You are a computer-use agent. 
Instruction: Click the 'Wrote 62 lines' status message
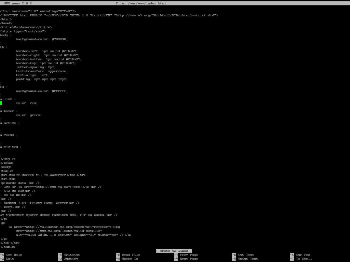click(x=174, y=251)
